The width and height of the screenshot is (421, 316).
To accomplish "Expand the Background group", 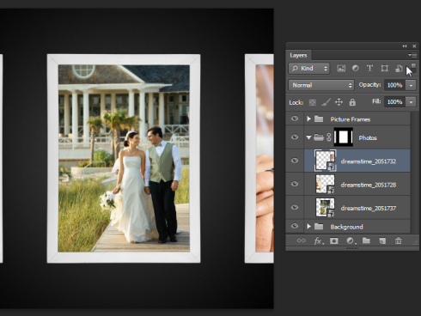I will (308, 227).
